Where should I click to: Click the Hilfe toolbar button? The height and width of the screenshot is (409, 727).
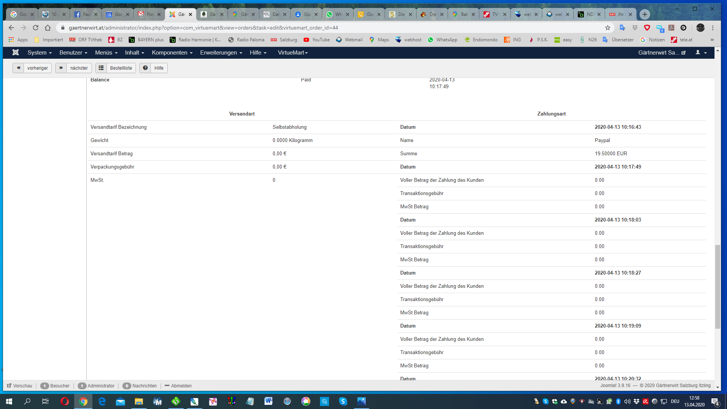click(153, 68)
